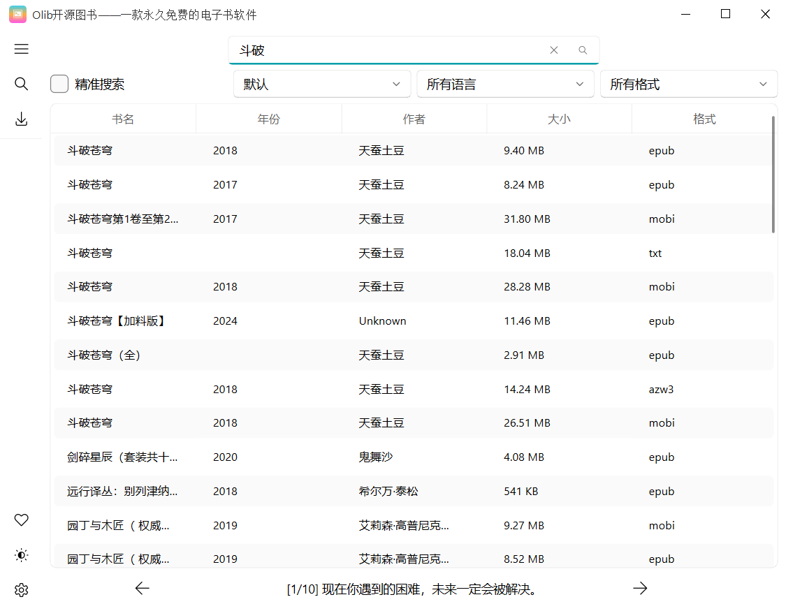This screenshot has width=786, height=611.
Task: Open the 所有格式 dropdown
Action: click(689, 83)
